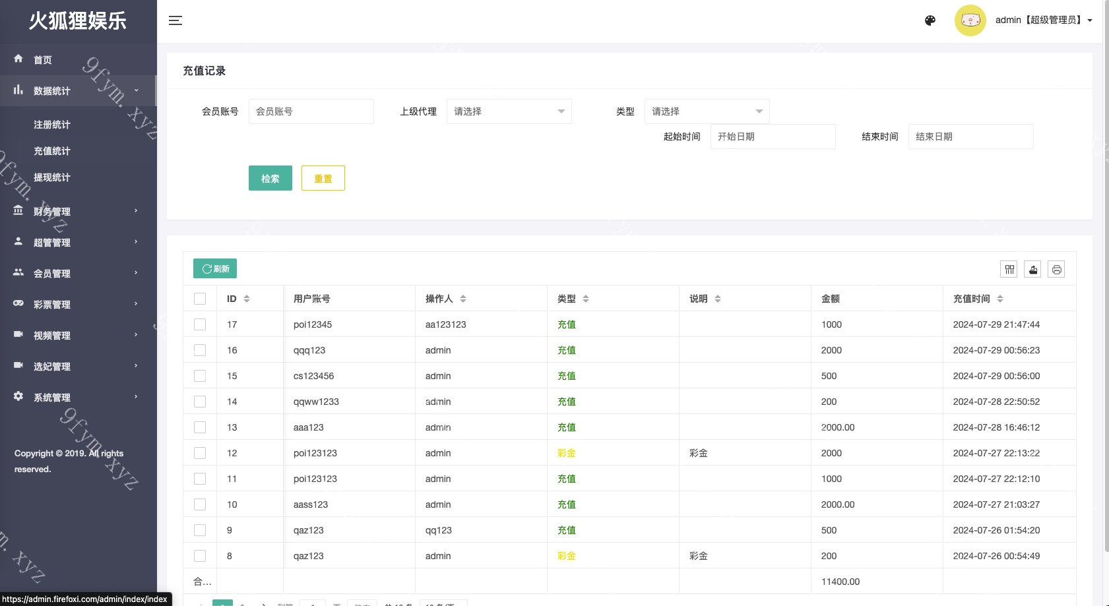1109x606 pixels.
Task: Sort by the 类型 column arrows
Action: click(x=586, y=299)
